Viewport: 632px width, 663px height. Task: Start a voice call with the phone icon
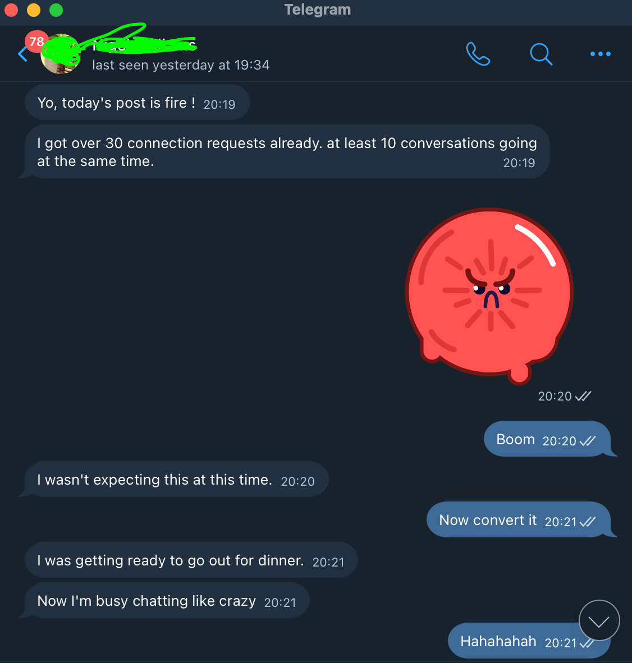(x=478, y=54)
